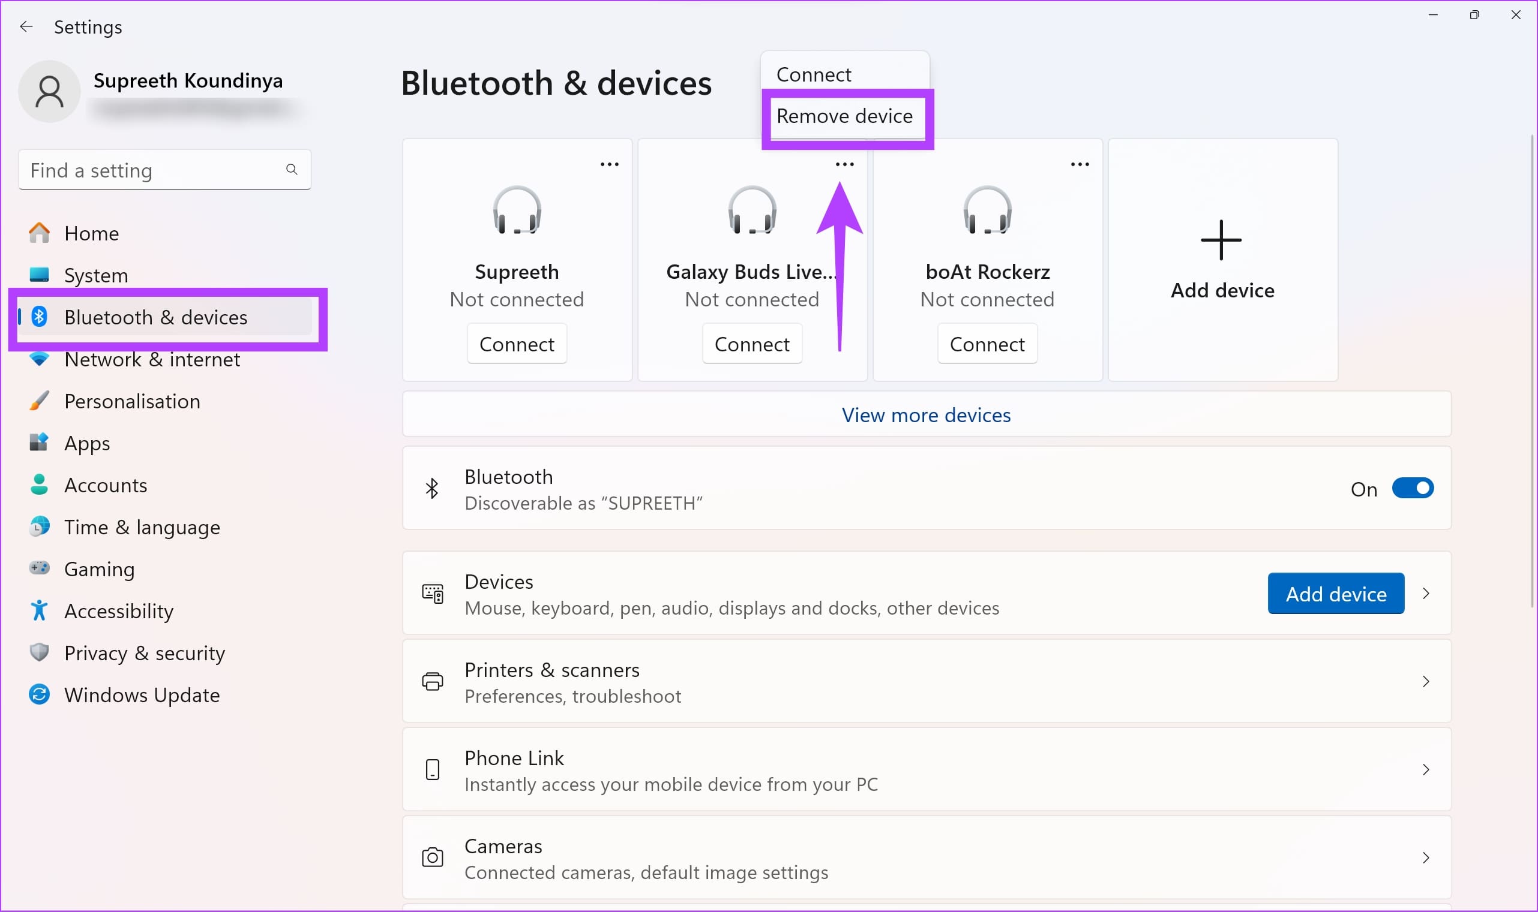This screenshot has height=912, width=1538.
Task: Open Accounts settings
Action: [105, 485]
